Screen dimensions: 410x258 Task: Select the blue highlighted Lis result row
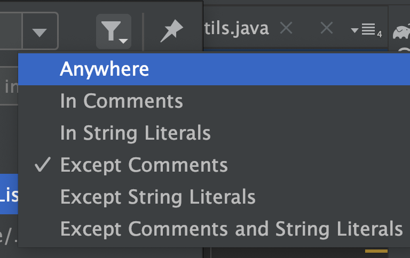coord(9,195)
